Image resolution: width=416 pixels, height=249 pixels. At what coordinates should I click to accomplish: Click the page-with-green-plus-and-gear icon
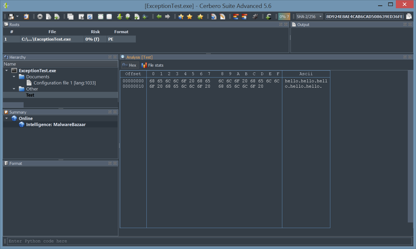[x=57, y=16]
